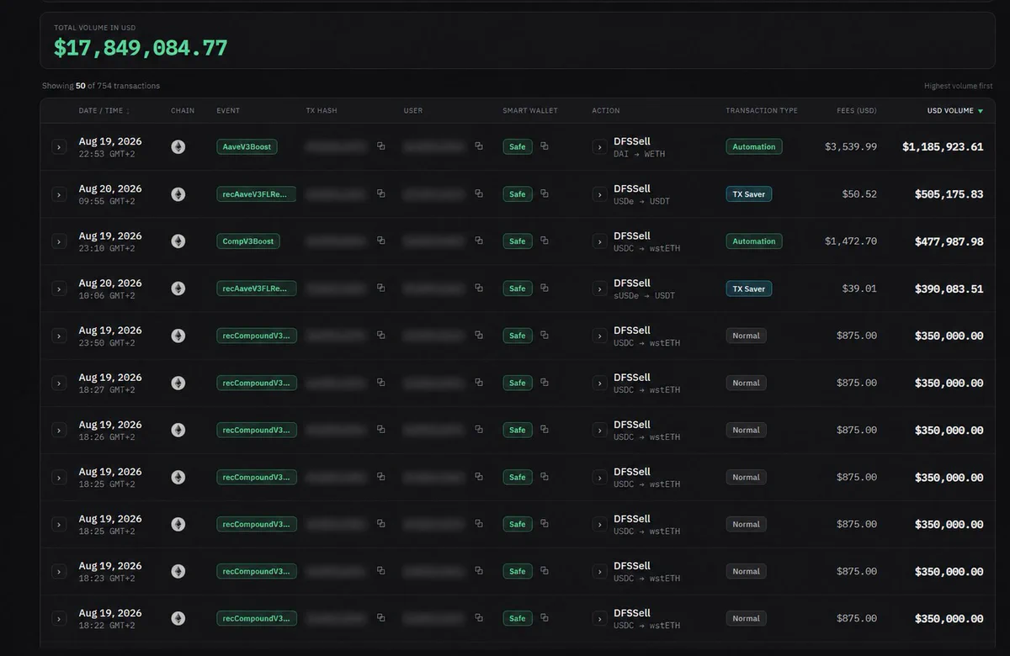Viewport: 1010px width, 656px height.
Task: Expand DFSSell action for the 18:27 transaction
Action: click(x=599, y=383)
